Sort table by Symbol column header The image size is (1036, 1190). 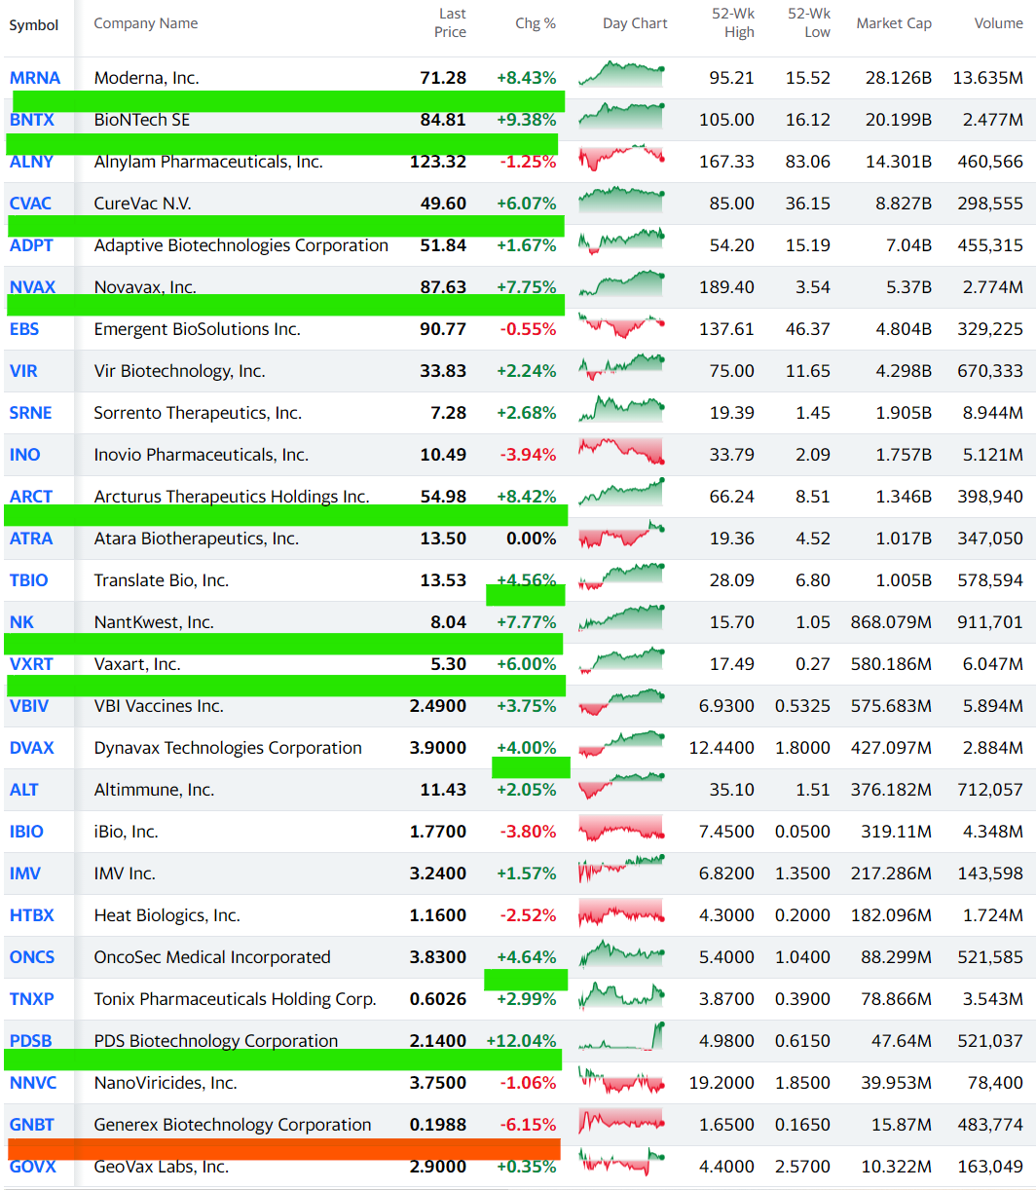34,25
